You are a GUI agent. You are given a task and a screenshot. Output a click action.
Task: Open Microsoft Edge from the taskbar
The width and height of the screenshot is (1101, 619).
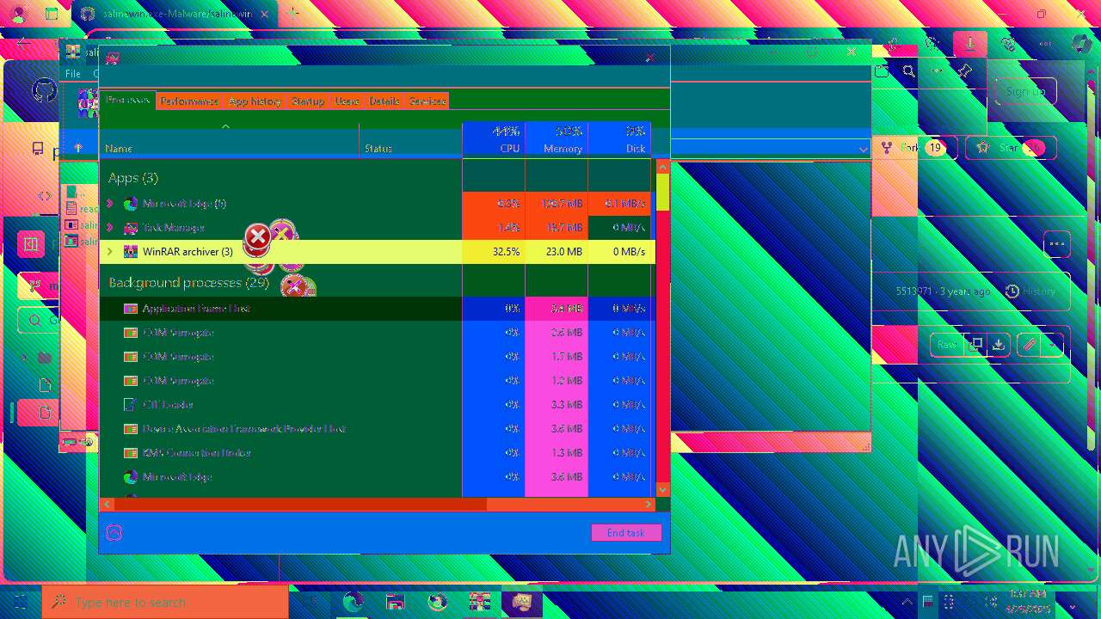pos(353,602)
